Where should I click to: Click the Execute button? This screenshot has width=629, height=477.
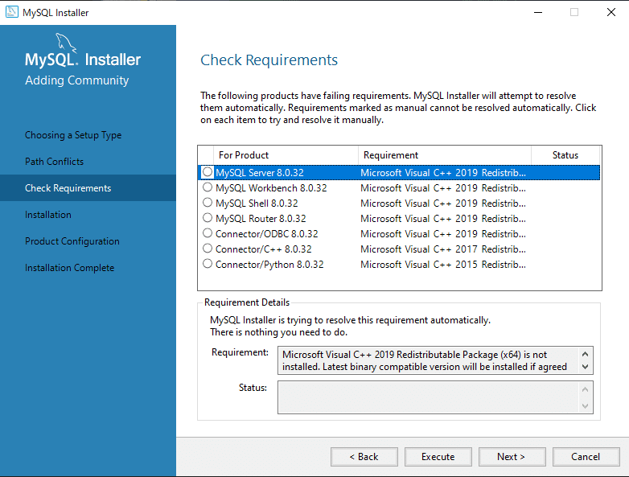[438, 457]
